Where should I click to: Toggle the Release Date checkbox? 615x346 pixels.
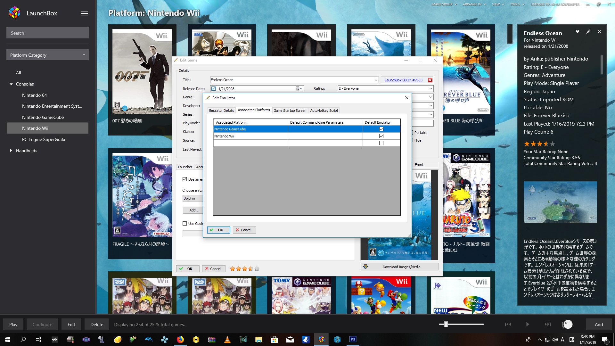click(214, 89)
